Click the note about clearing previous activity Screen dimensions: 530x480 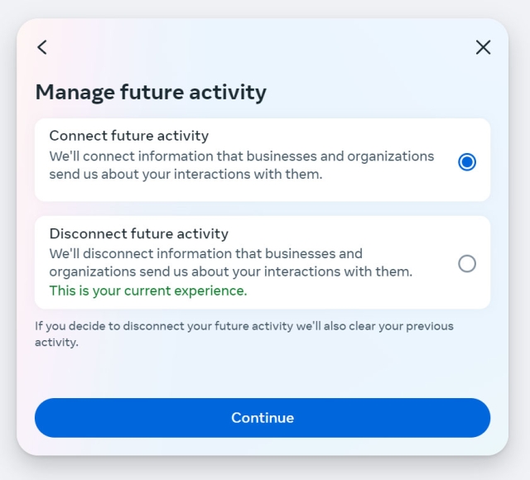[x=243, y=326]
